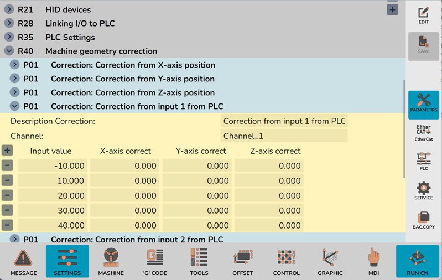
Task: Click the Edit pencil icon
Action: tap(423, 15)
